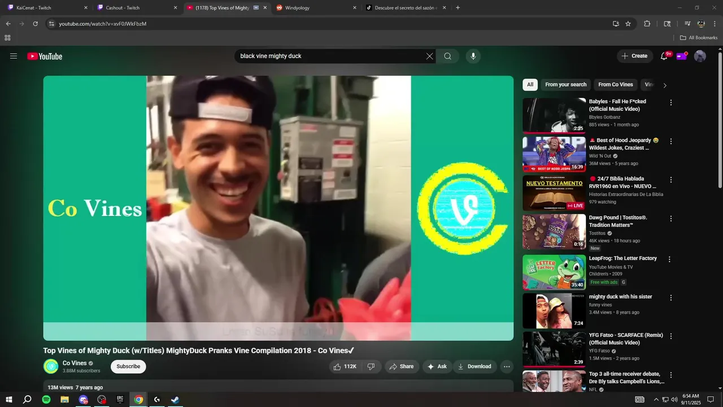The image size is (723, 407).
Task: Switch to Windyology tab
Action: point(316,8)
